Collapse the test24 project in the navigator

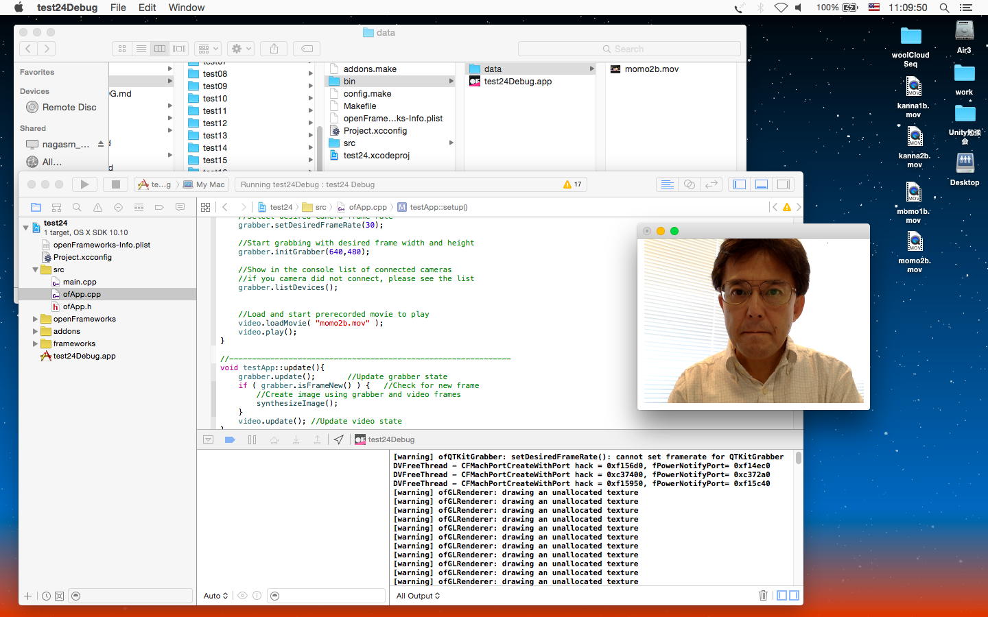[x=26, y=227]
